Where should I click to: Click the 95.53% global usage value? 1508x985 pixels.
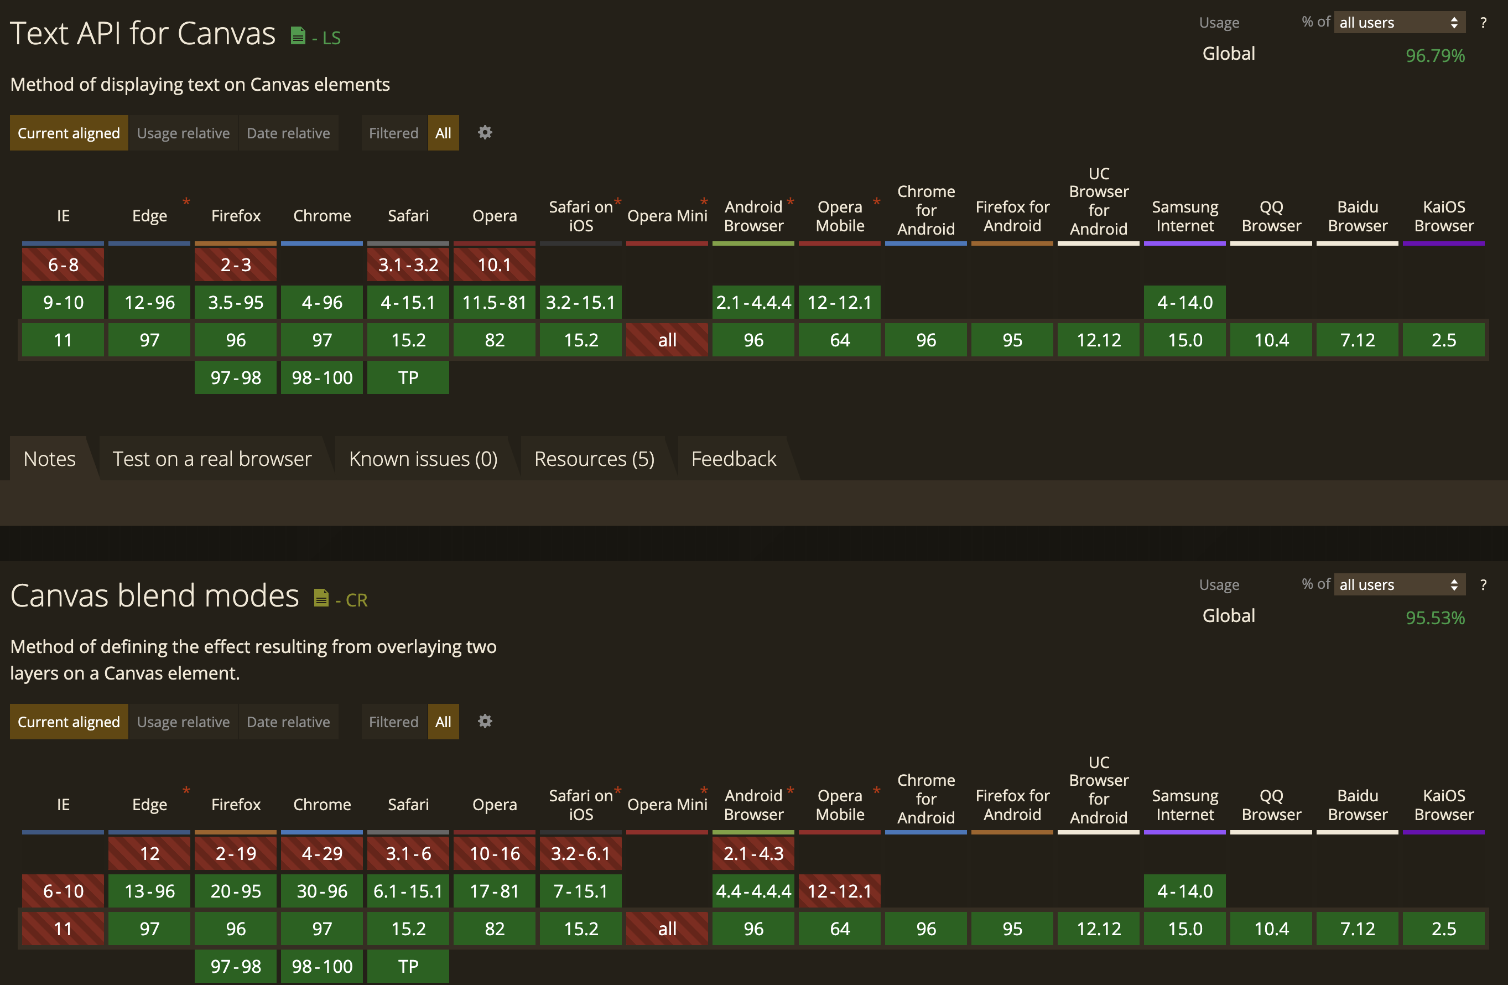point(1435,618)
